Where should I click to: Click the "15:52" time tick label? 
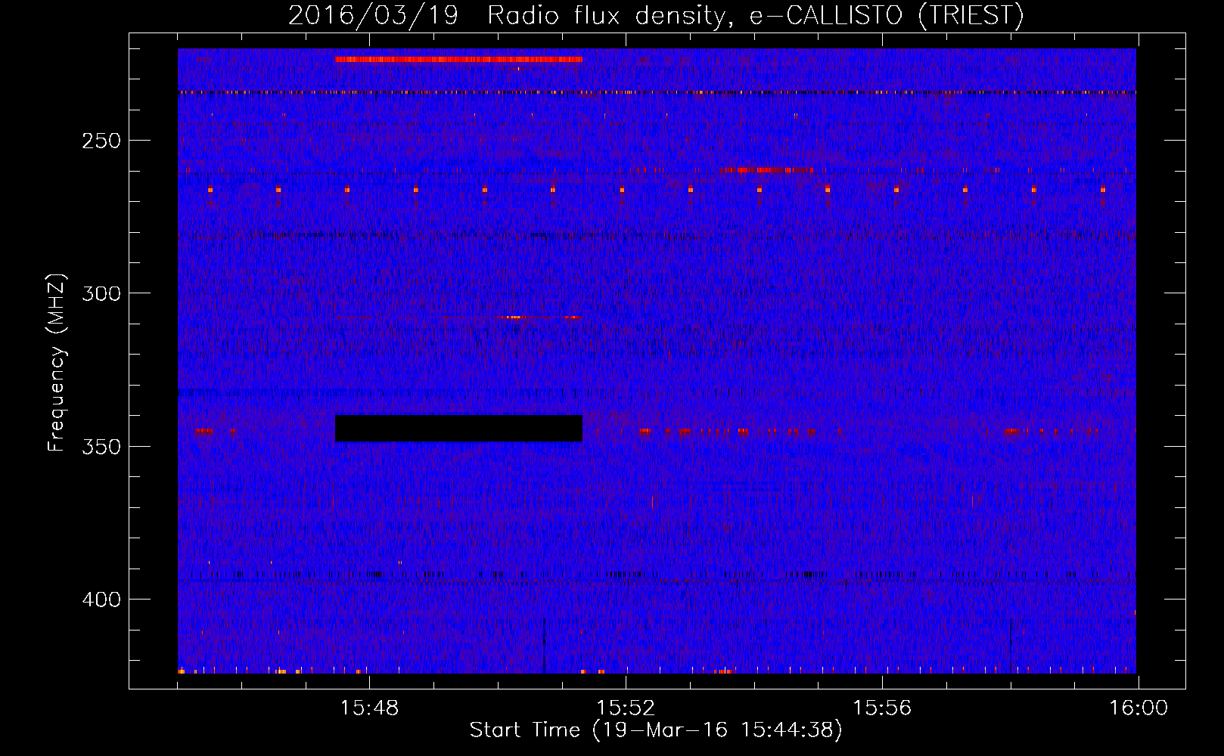pyautogui.click(x=626, y=708)
